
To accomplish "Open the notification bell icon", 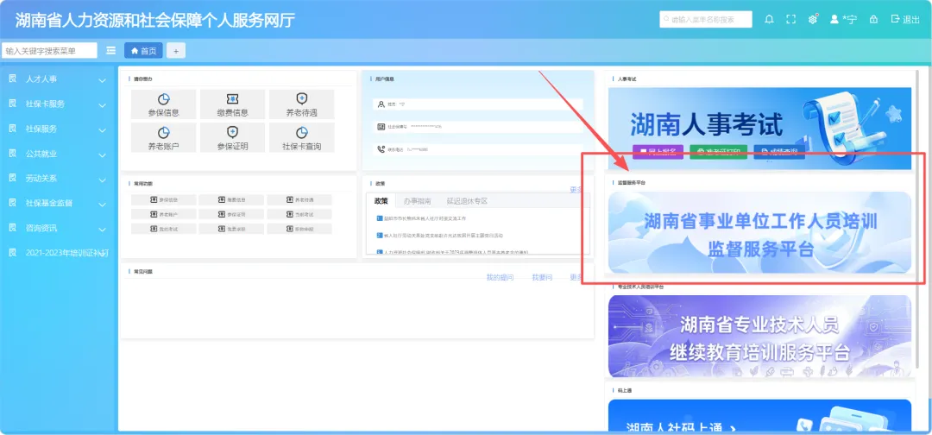I will [x=769, y=20].
